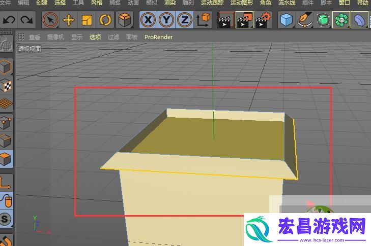Toggle the Z axis lock
This screenshot has height=246, width=371.
coord(185,20)
